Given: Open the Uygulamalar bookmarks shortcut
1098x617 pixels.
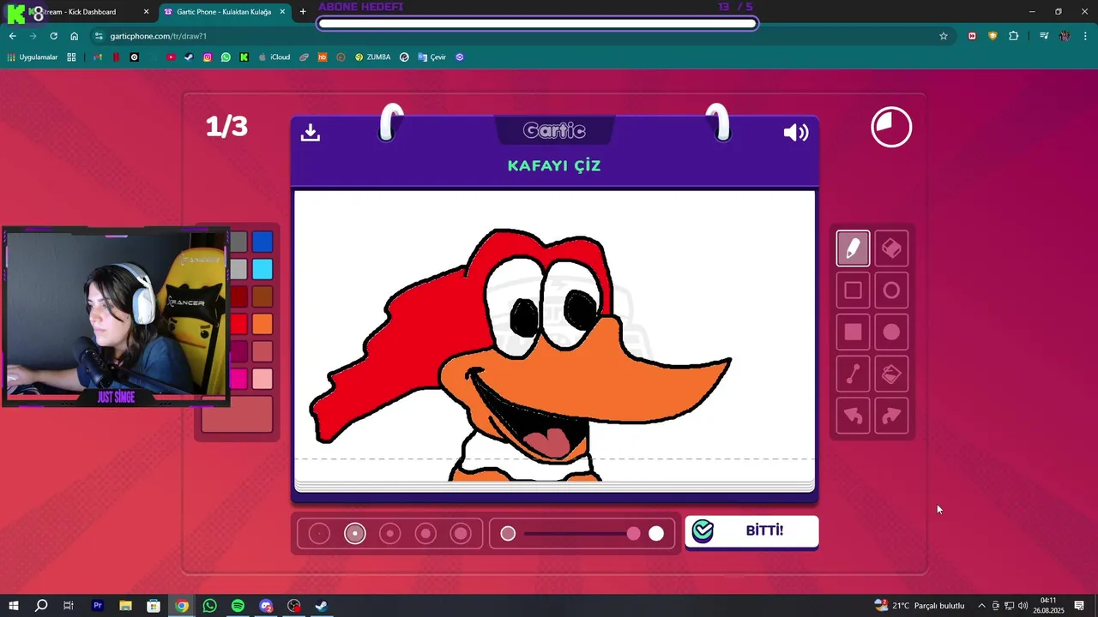Looking at the screenshot, I should coord(32,57).
